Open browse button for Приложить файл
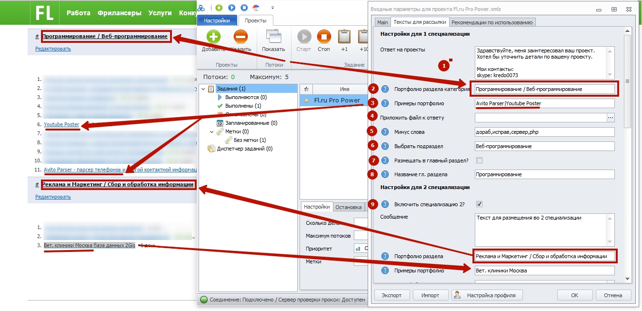Screen dimensions: 642x311 tap(611, 118)
